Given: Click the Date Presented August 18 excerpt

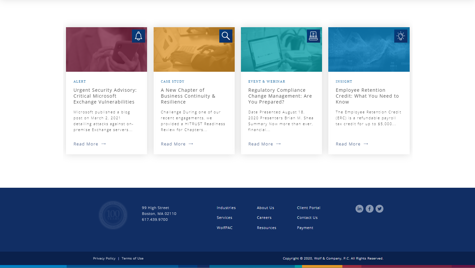Looking at the screenshot, I should [x=281, y=121].
